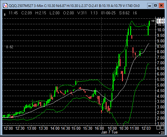Click the left square box near time axis
Image resolution: width=167 pixels, height=137 pixels.
[158, 128]
